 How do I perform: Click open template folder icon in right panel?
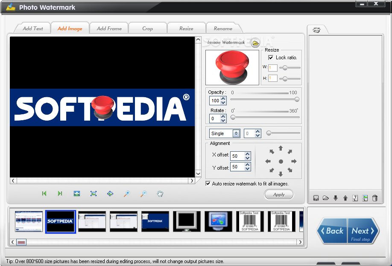[x=325, y=198]
